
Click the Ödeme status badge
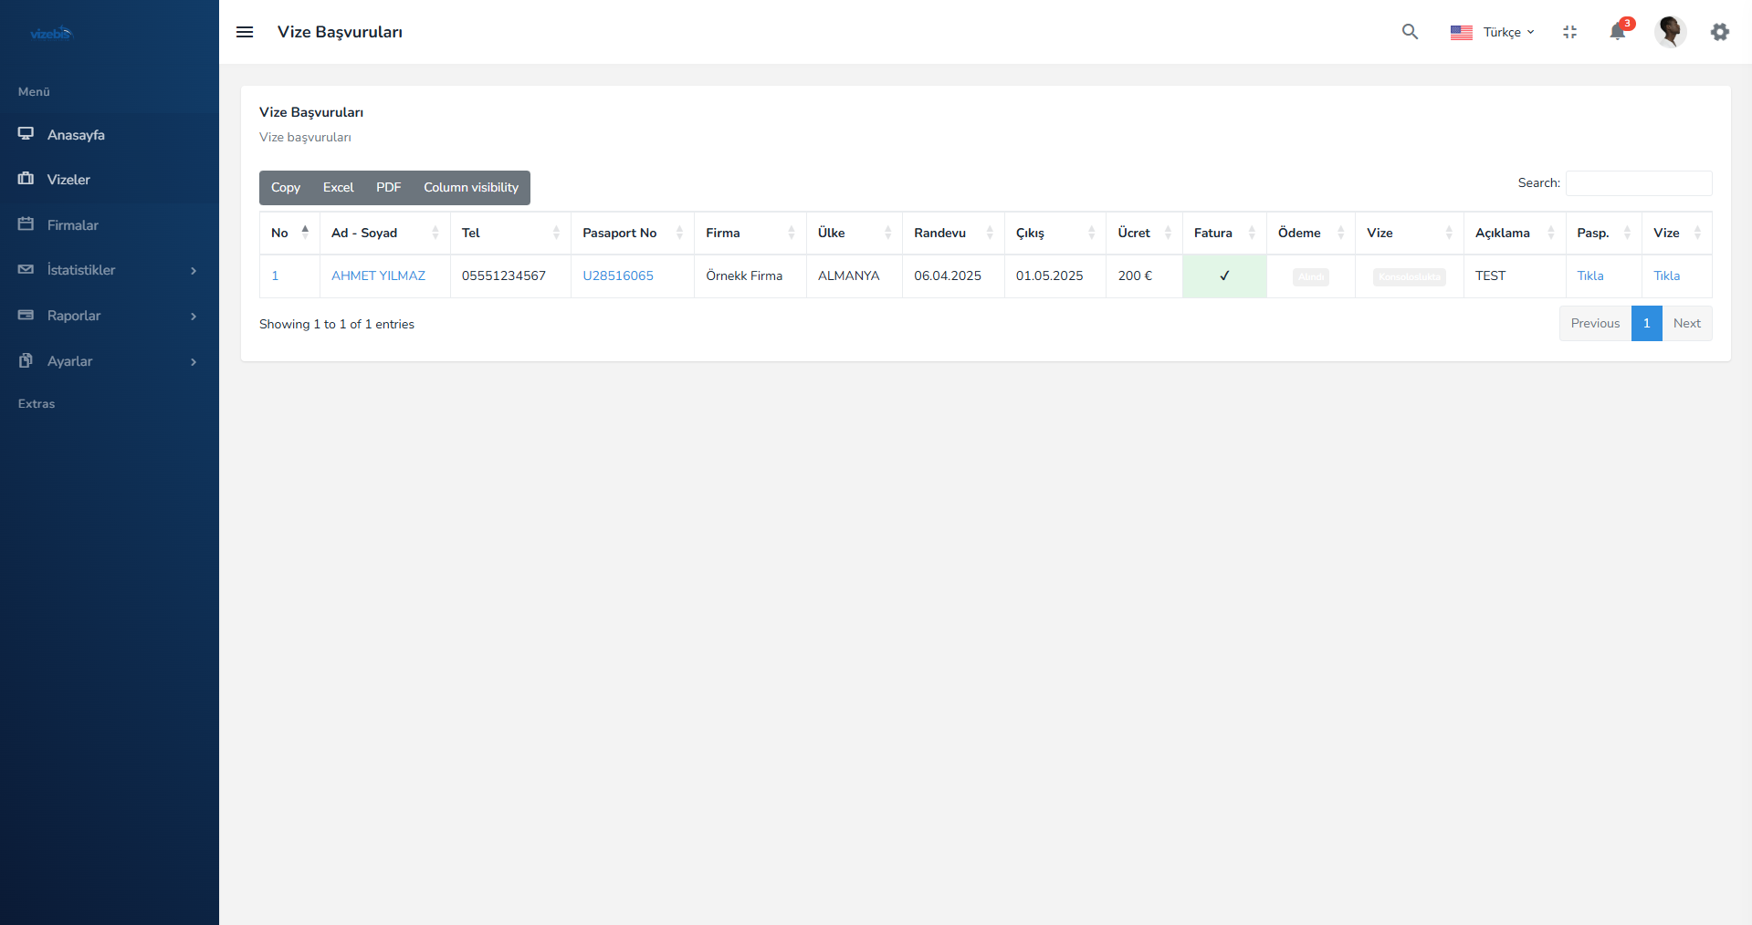point(1311,276)
